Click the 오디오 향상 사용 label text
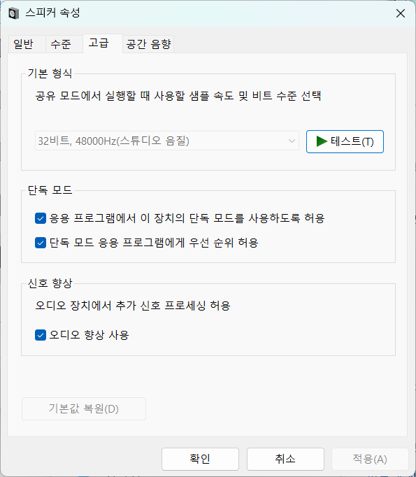416x477 pixels. coord(89,335)
